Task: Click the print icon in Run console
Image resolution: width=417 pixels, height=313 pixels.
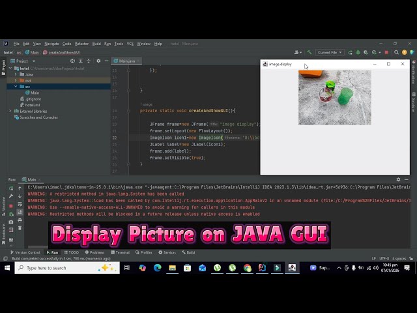Action: coord(20,220)
